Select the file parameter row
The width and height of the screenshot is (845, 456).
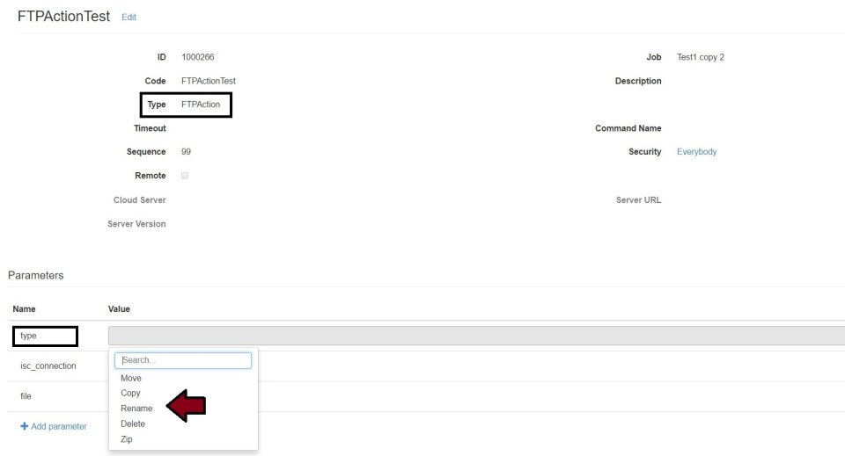point(25,396)
